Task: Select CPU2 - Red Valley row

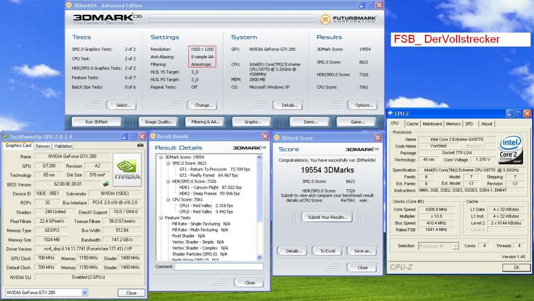Action: pyautogui.click(x=206, y=212)
